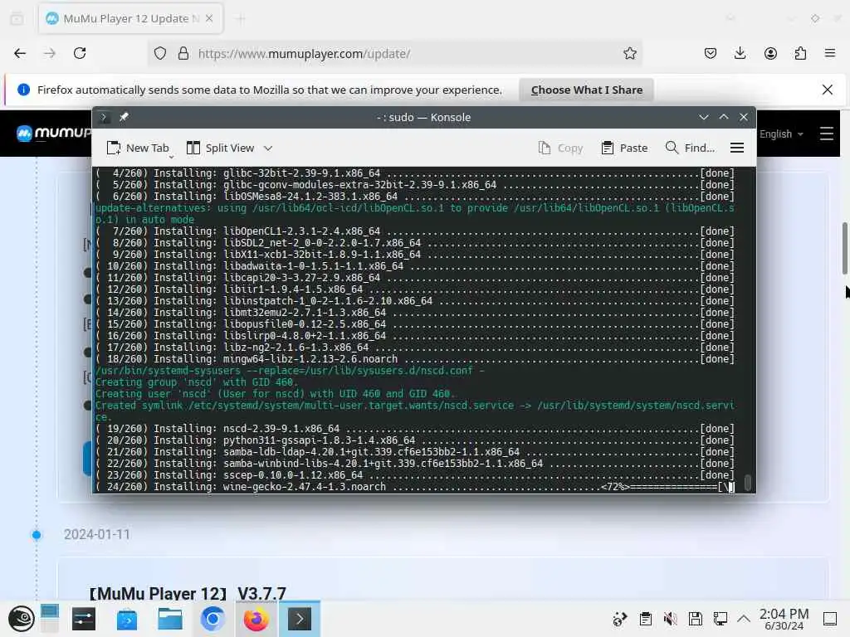The image size is (850, 637).
Task: Click Choose What I Share button
Action: click(587, 90)
